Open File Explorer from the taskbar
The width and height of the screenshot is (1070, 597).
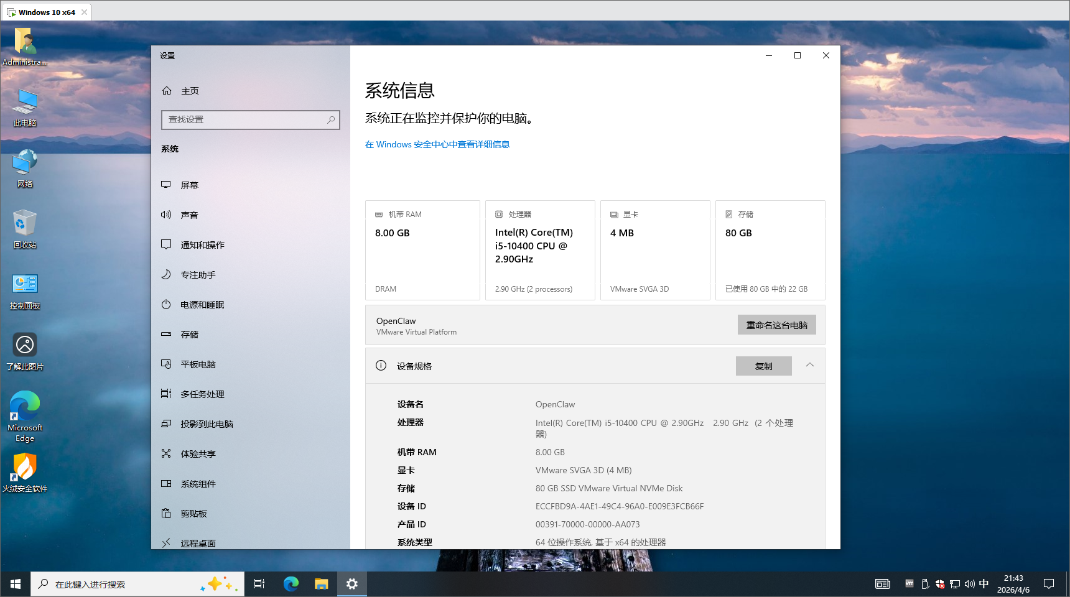(x=321, y=583)
